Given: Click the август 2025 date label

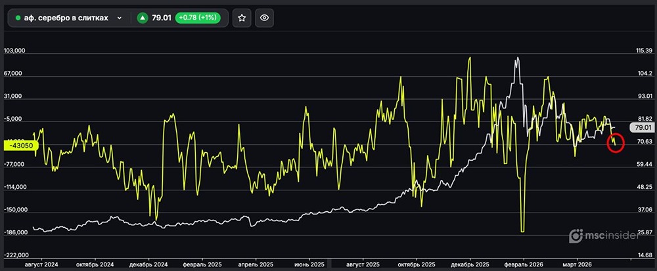Looking at the screenshot, I should click(x=364, y=264).
